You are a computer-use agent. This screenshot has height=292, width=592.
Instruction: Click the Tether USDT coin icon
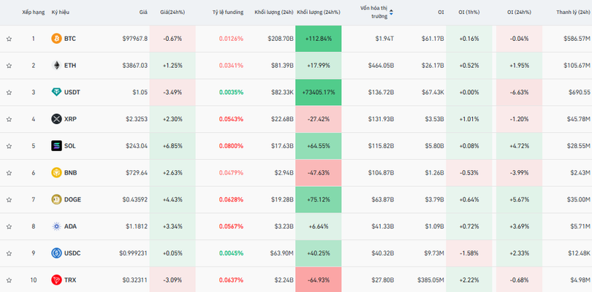[56, 93]
